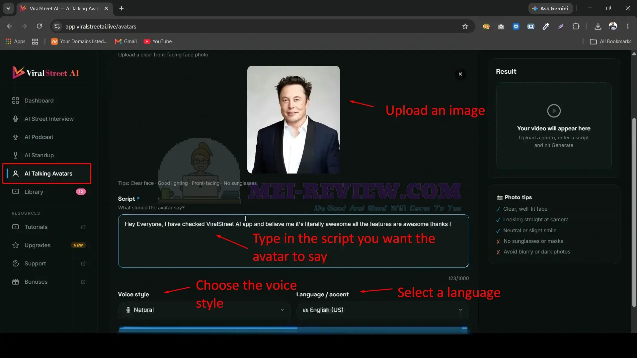The width and height of the screenshot is (637, 358).
Task: Click the ViralStreet AI logo
Action: click(46, 73)
